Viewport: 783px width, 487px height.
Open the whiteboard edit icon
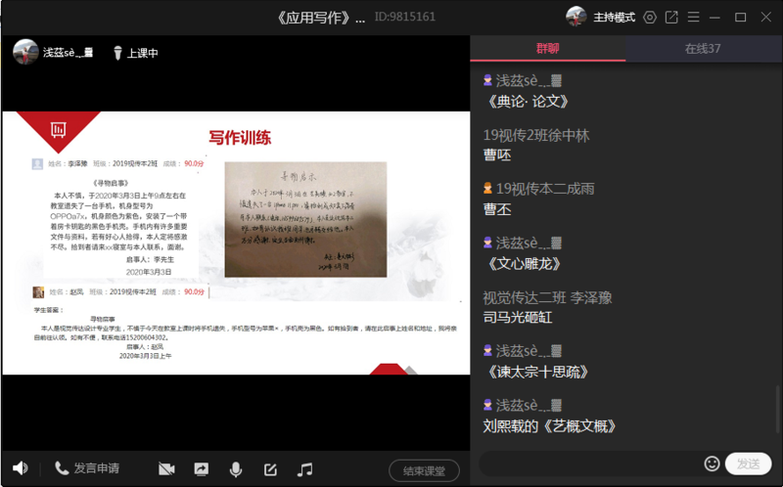click(x=270, y=469)
